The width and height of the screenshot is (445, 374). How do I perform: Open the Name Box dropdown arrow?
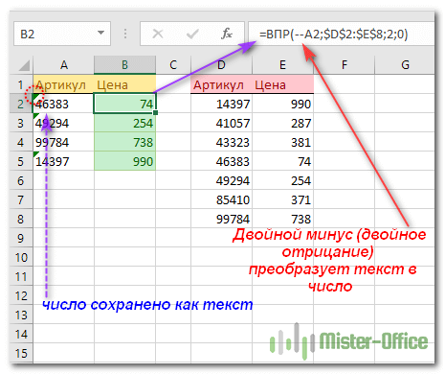(x=100, y=33)
